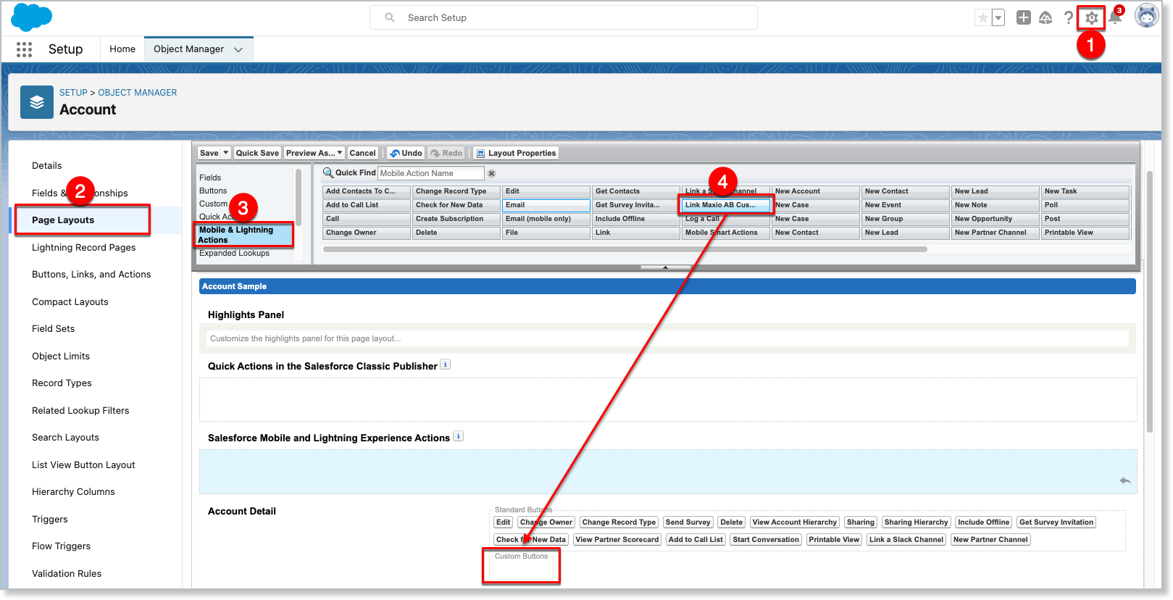The width and height of the screenshot is (1173, 600).
Task: Open Validation Rules
Action: pos(67,574)
